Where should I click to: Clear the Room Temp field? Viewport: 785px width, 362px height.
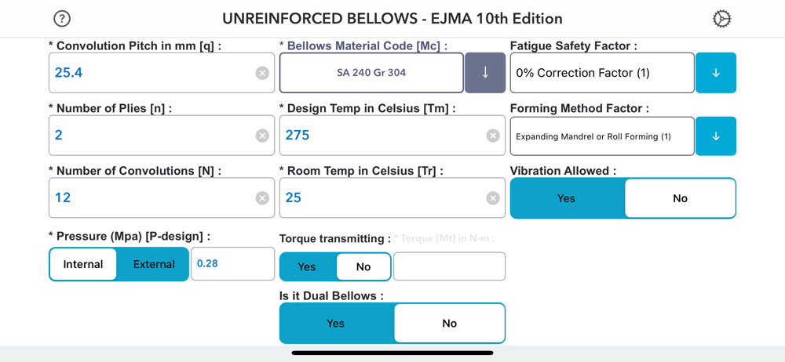coord(493,198)
